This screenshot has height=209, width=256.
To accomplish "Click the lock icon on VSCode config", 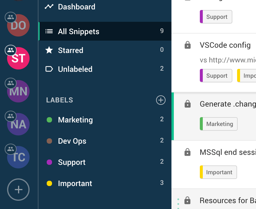I will pos(187,45).
